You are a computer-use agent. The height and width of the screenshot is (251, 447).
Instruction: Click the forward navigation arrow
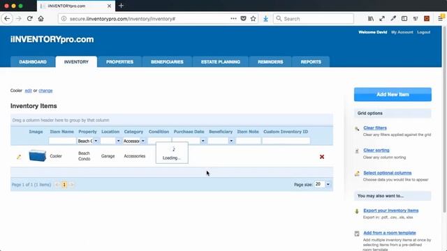click(19, 19)
